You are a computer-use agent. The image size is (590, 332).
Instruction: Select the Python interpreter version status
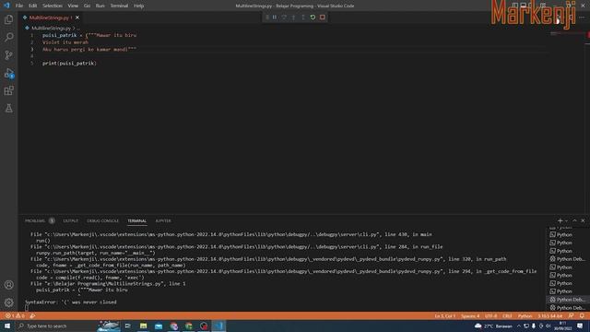(550, 316)
